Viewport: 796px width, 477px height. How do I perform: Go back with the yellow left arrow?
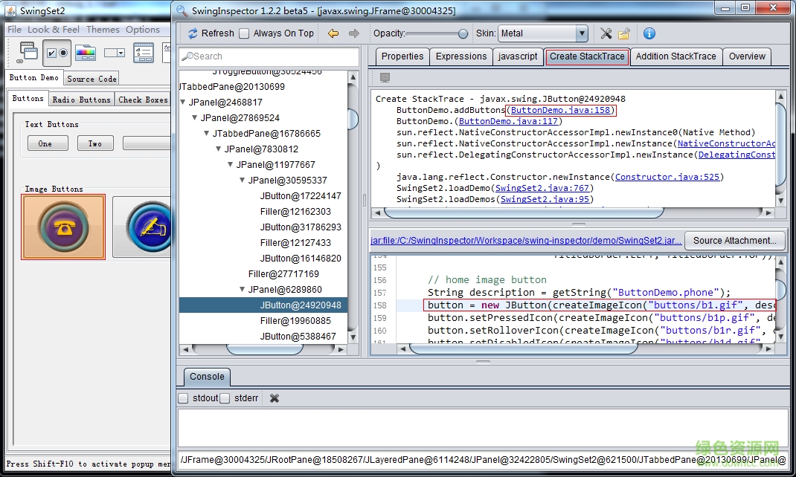(x=333, y=33)
